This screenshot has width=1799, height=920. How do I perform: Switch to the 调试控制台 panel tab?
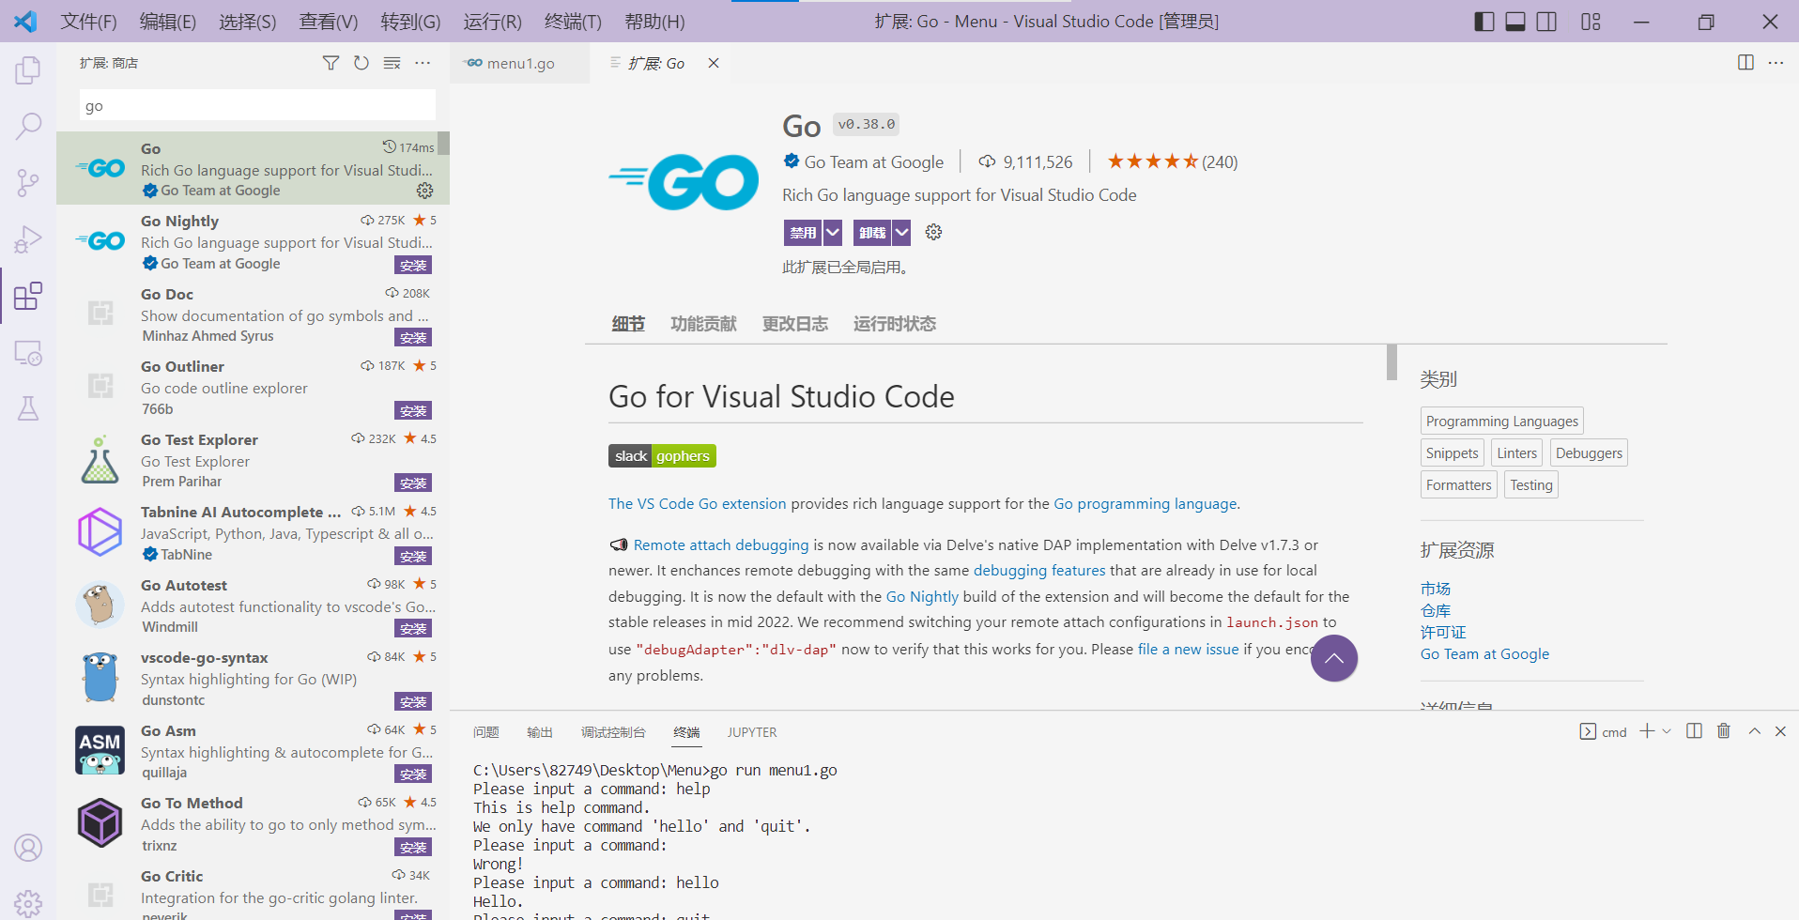(x=613, y=732)
